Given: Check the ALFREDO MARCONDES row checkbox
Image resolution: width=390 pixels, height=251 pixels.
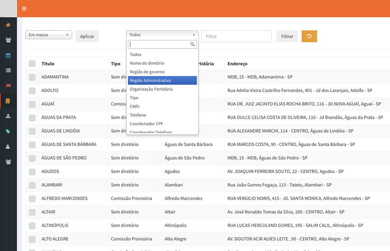Looking at the screenshot, I should pos(32,198).
